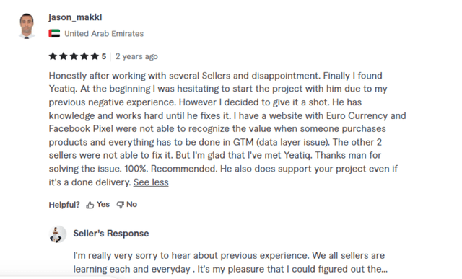Click the middle star of the rating

click(x=74, y=56)
